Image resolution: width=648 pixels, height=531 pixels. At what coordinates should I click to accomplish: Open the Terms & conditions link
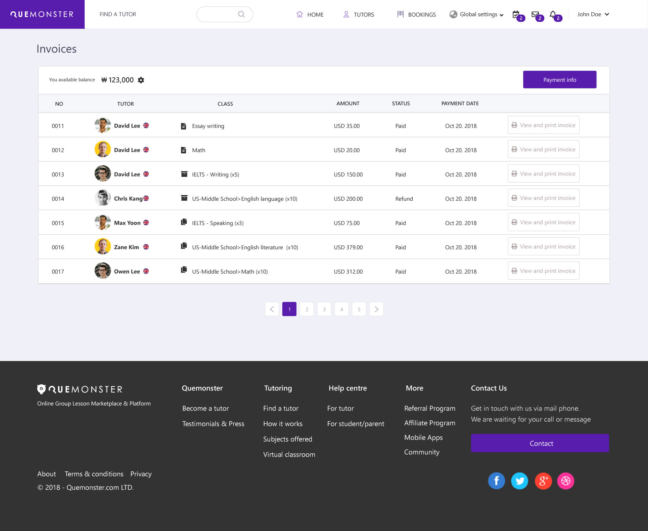(x=94, y=474)
